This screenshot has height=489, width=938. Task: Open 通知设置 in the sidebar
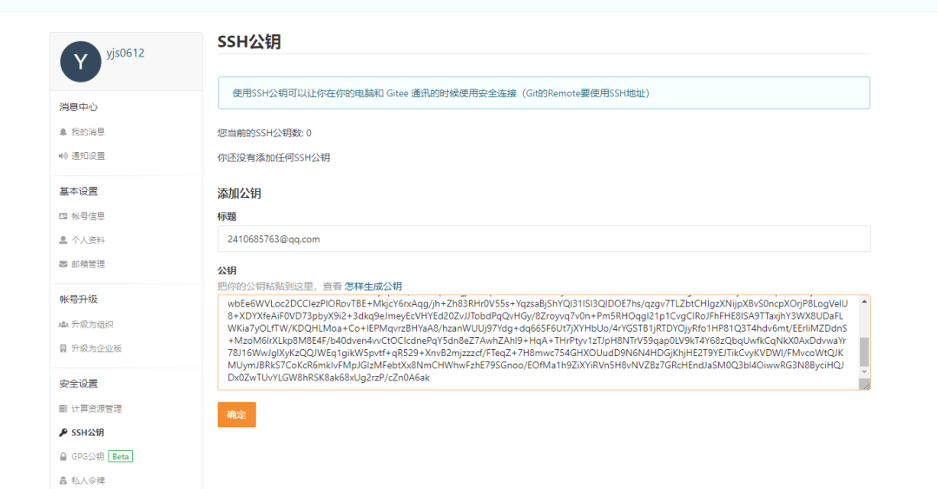pyautogui.click(x=88, y=155)
